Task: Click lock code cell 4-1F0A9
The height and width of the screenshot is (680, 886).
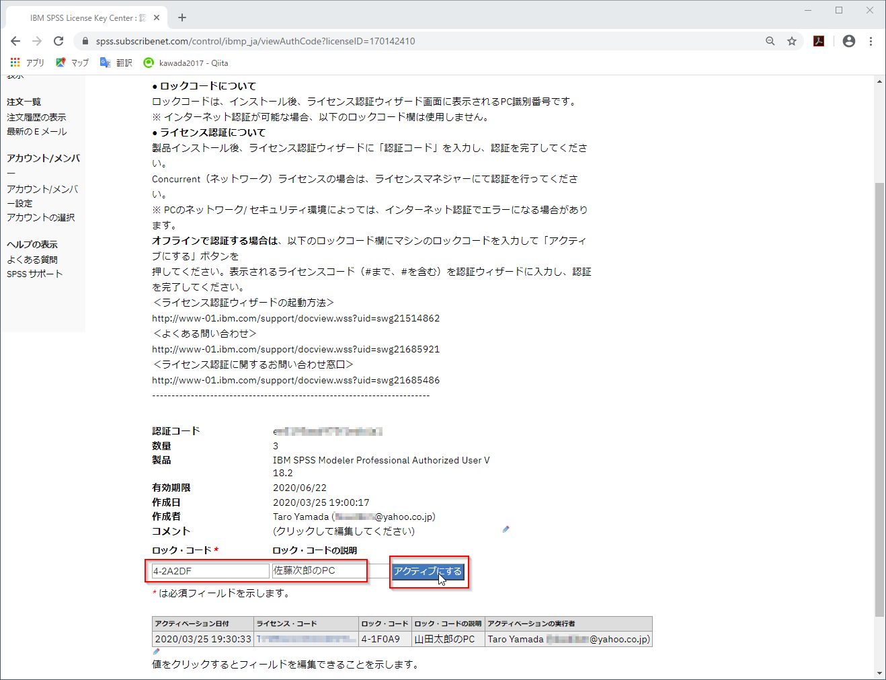Action: 385,639
